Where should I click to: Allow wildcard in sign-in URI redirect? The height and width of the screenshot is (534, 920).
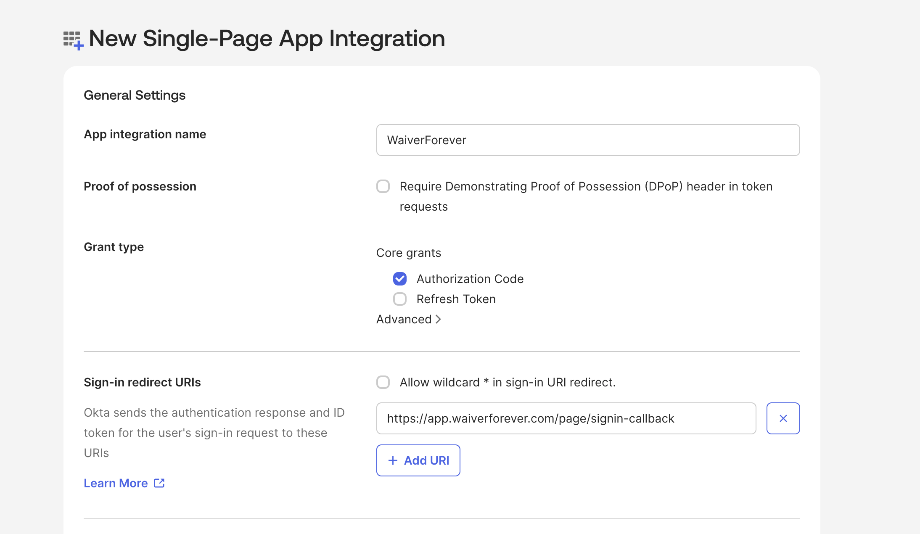pyautogui.click(x=383, y=382)
